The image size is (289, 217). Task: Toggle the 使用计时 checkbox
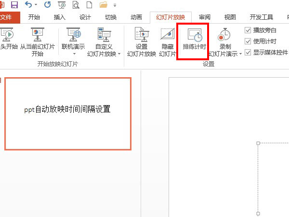tap(248, 41)
